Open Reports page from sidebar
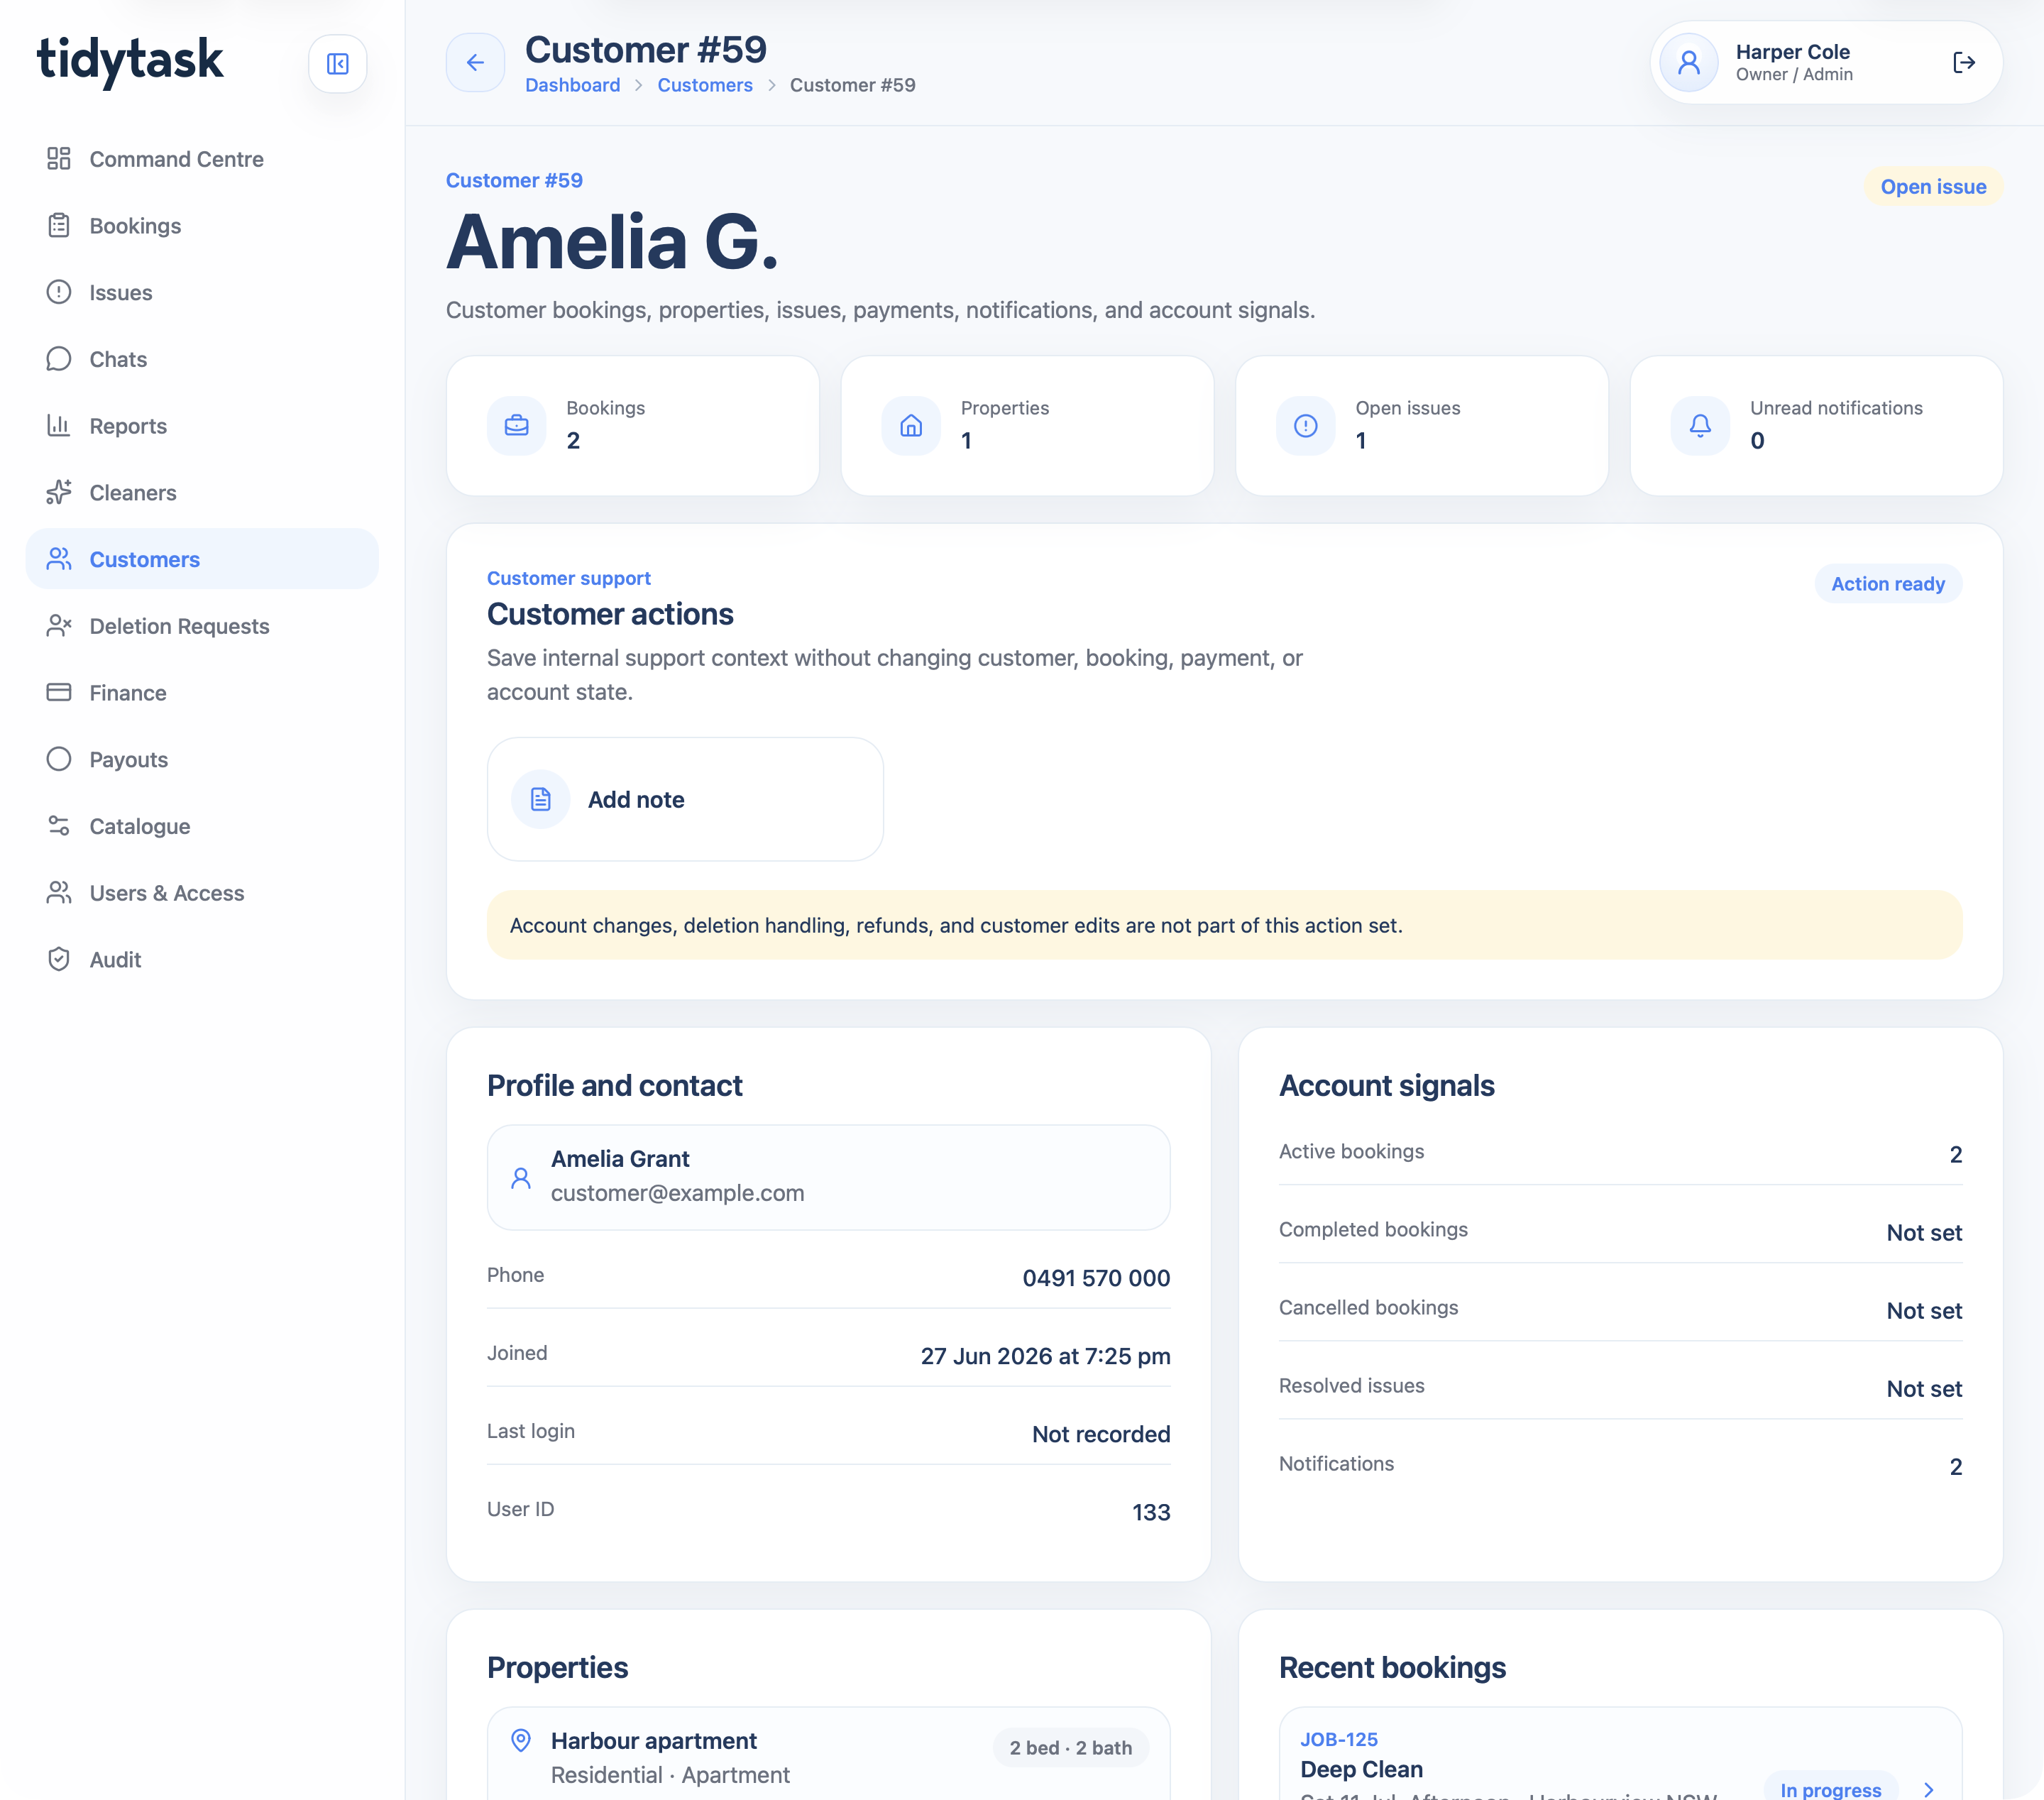This screenshot has height=1800, width=2044. [202, 426]
